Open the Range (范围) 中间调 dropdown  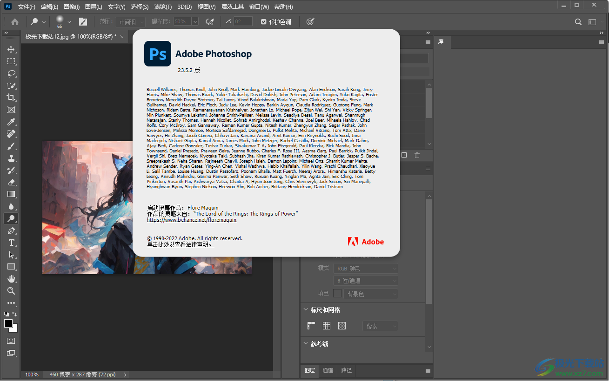point(130,22)
